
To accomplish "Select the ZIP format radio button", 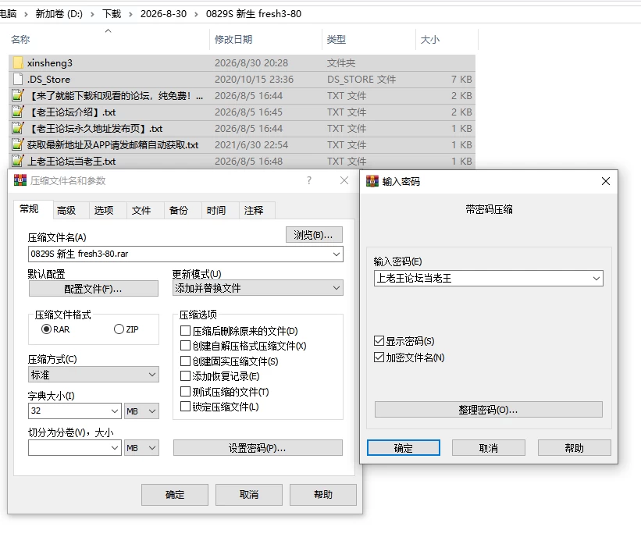I will 119,329.
